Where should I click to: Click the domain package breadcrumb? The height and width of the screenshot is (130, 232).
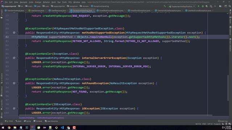(84, 6)
